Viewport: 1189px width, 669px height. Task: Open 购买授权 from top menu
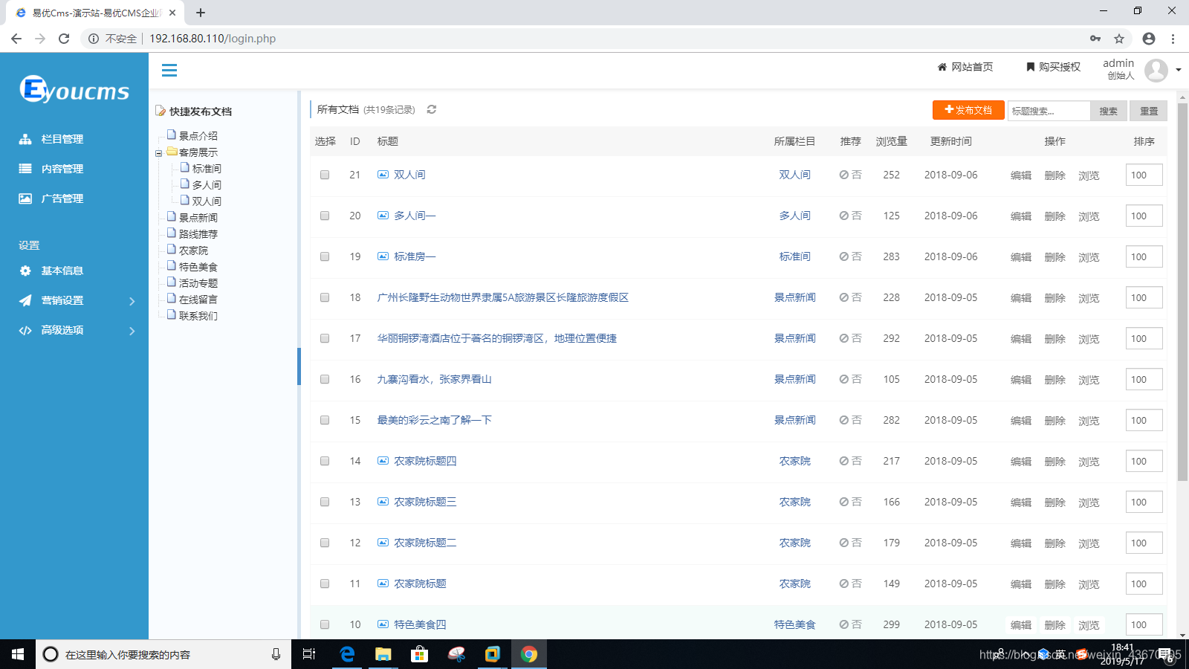(1052, 67)
